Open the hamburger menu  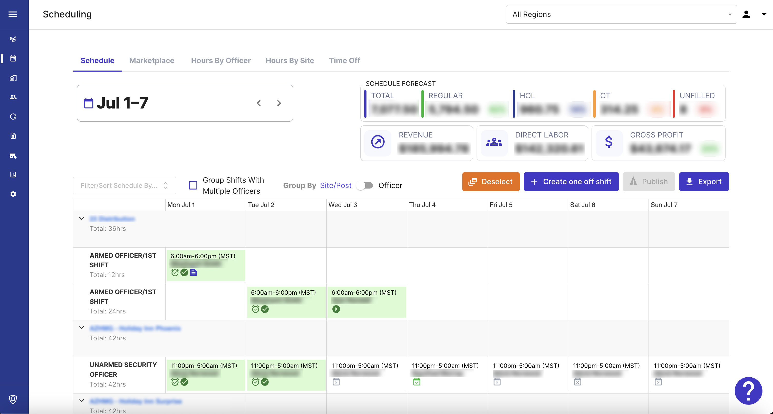(x=13, y=14)
